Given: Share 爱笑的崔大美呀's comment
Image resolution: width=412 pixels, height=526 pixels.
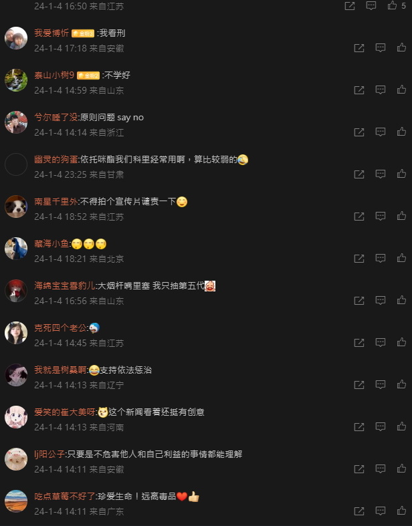Looking at the screenshot, I should pyautogui.click(x=359, y=427).
